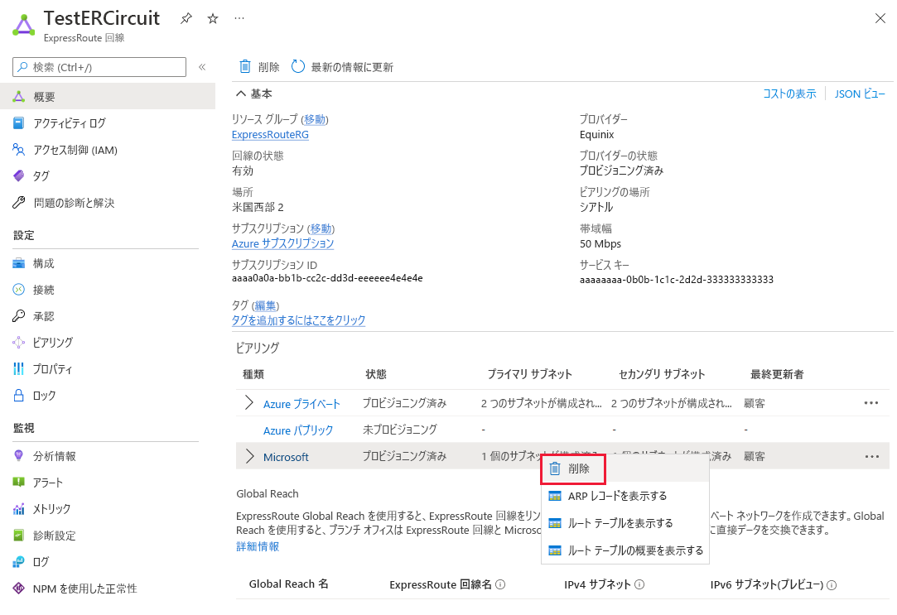Click the サブスクリプション ID value aaaa0a0a-bb1b…

[327, 278]
